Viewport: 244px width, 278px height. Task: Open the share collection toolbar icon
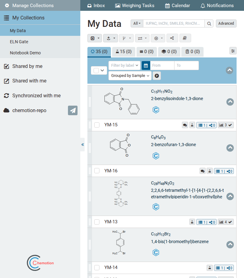pos(172,38)
